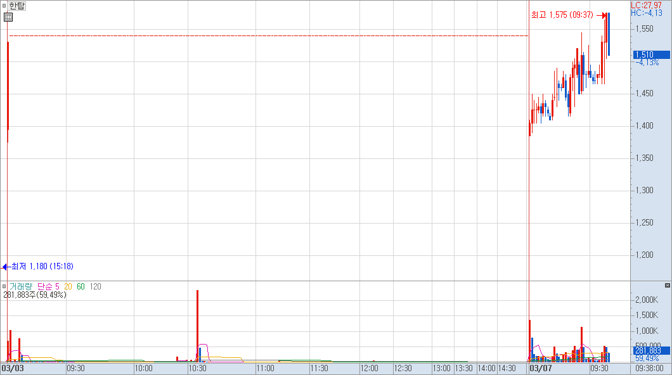This screenshot has width=672, height=375.
Task: Click the 281,883주(59.49%) volume readout
Action: point(35,295)
